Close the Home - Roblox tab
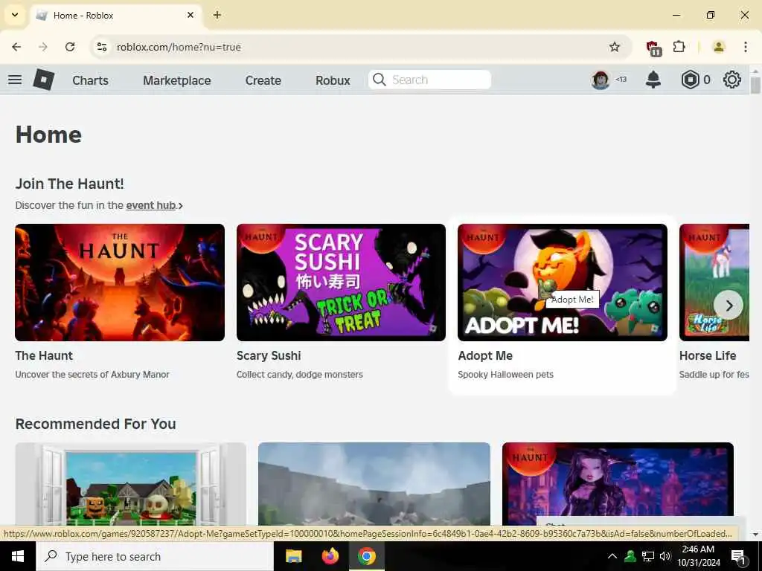 click(x=190, y=15)
